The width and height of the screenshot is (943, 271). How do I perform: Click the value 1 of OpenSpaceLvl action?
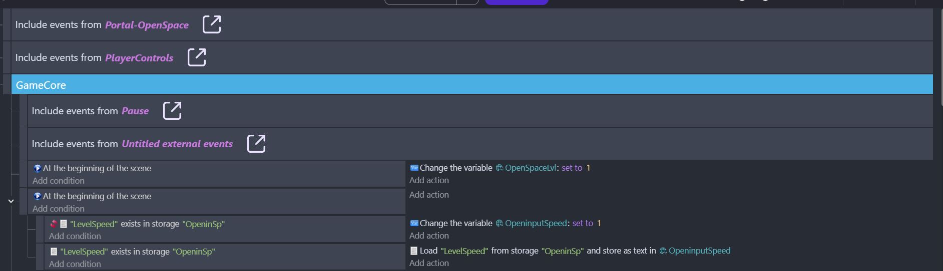[x=588, y=168]
